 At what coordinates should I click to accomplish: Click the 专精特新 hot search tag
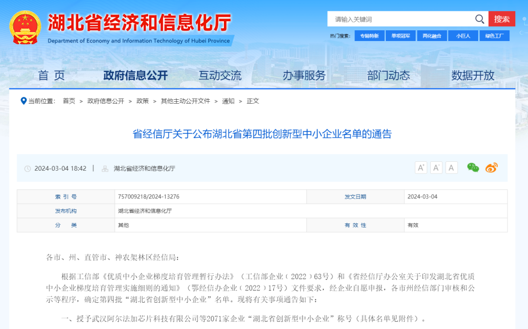click(x=369, y=35)
